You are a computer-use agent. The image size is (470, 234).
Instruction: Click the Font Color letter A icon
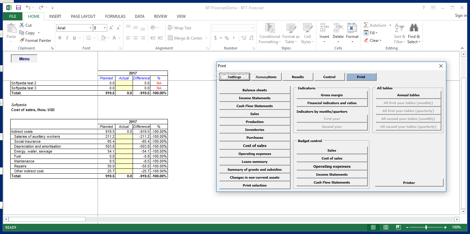point(114,38)
